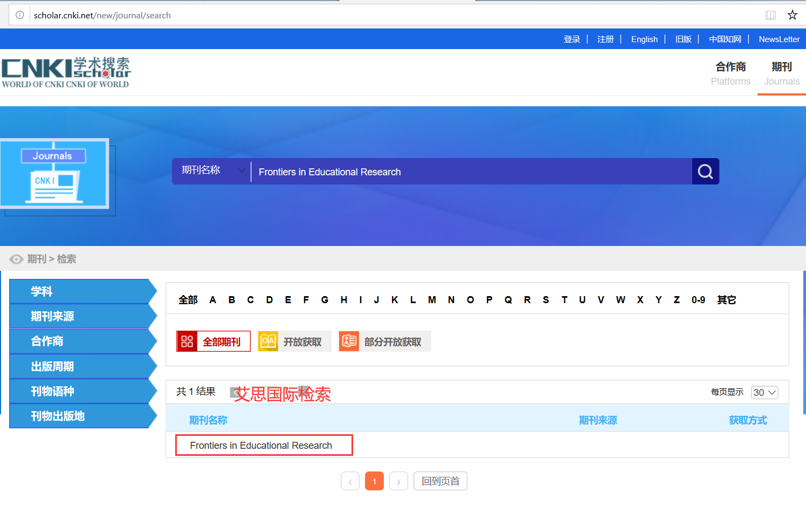
Task: Filter journals by letter E
Action: click(288, 300)
